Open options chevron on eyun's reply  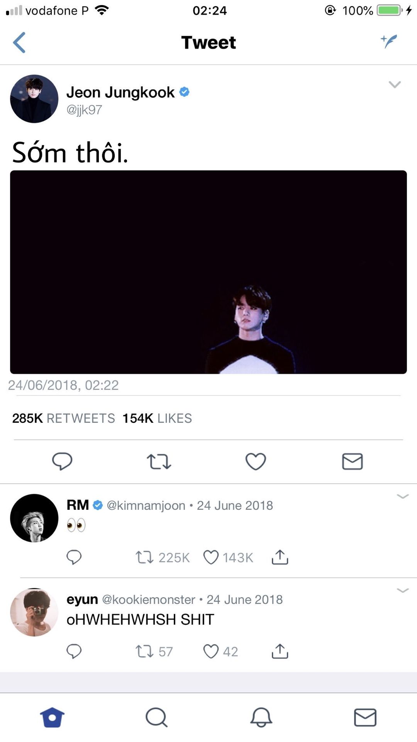click(x=402, y=591)
